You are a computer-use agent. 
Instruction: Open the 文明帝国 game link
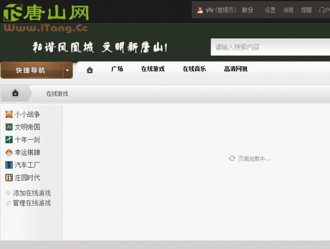pyautogui.click(x=27, y=127)
